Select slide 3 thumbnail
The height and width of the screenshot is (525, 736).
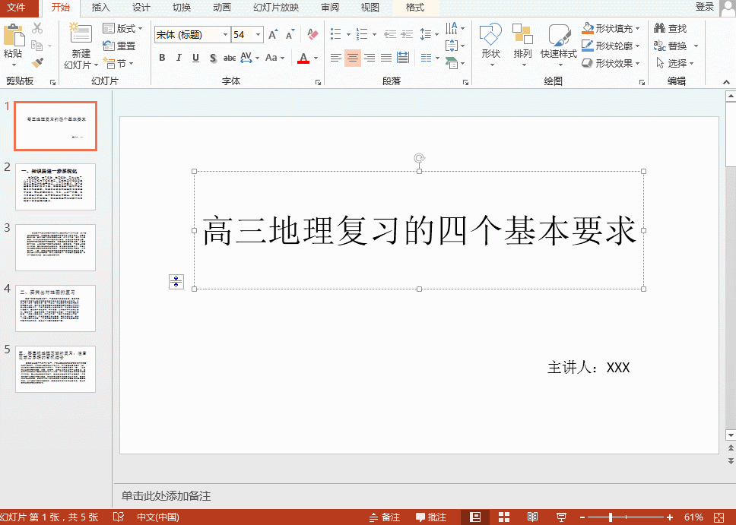(x=56, y=247)
